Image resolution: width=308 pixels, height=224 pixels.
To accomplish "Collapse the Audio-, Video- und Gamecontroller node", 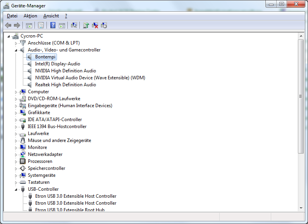I will (16, 50).
